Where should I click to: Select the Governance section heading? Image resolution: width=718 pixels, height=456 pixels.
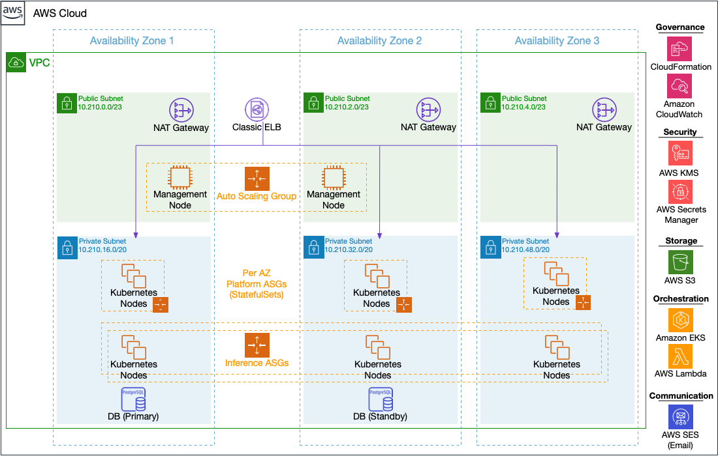point(680,27)
